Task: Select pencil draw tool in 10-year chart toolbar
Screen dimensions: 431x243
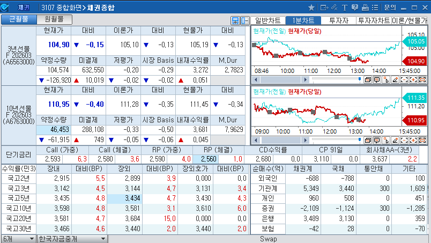Action: click(x=395, y=141)
